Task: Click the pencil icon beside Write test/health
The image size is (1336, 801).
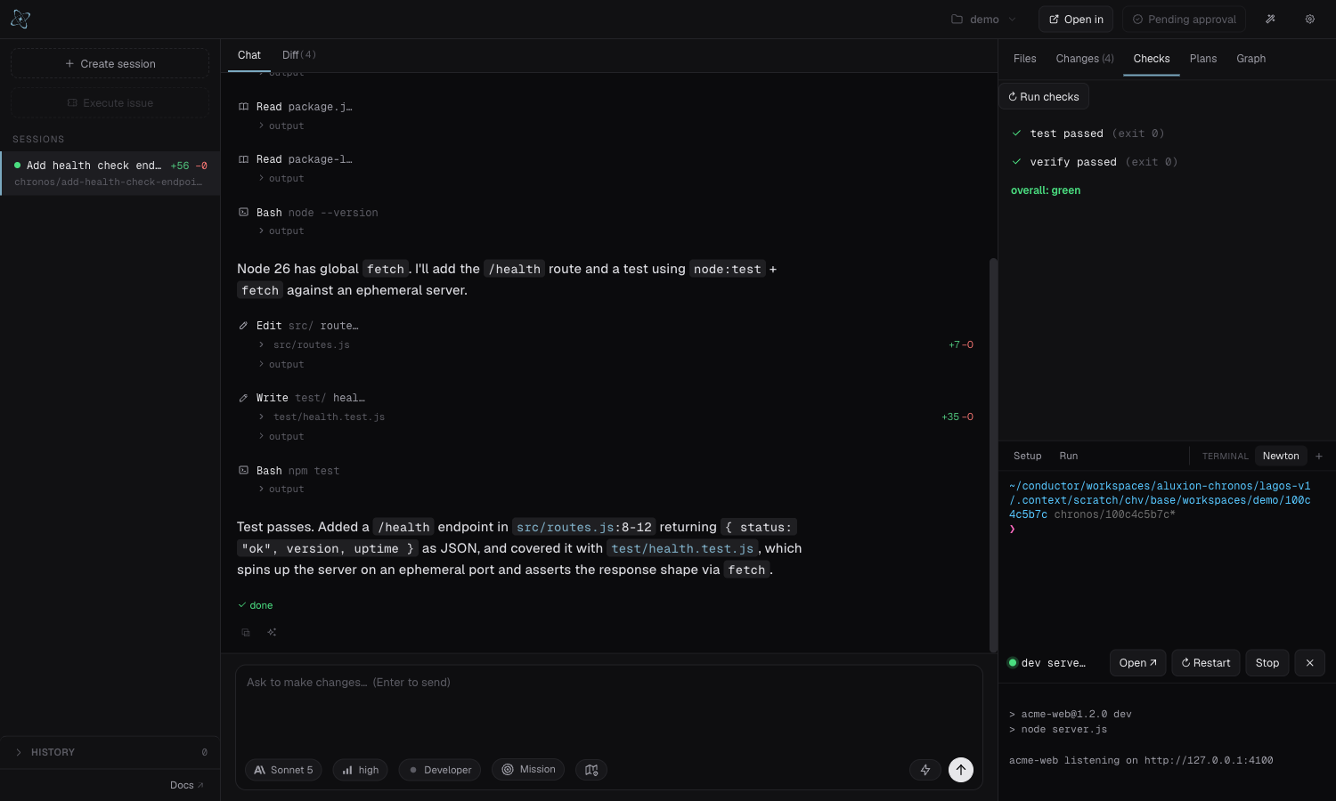Action: coord(243,398)
